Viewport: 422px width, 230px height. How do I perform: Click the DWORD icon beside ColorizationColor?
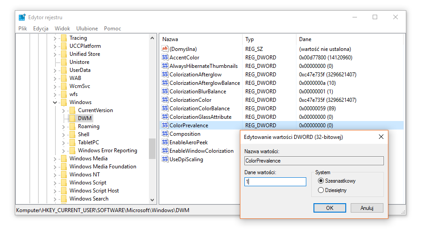tap(165, 100)
